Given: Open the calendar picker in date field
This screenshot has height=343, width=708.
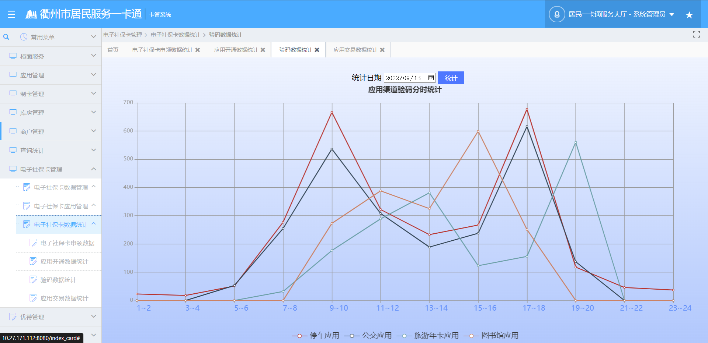Looking at the screenshot, I should click(x=431, y=78).
